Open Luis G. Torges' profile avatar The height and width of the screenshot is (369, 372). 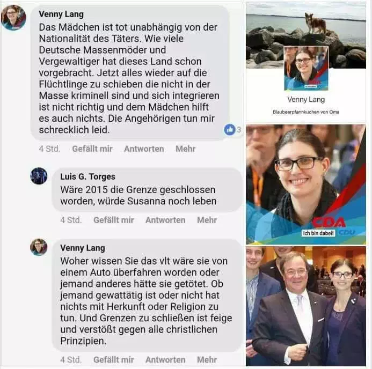click(39, 176)
